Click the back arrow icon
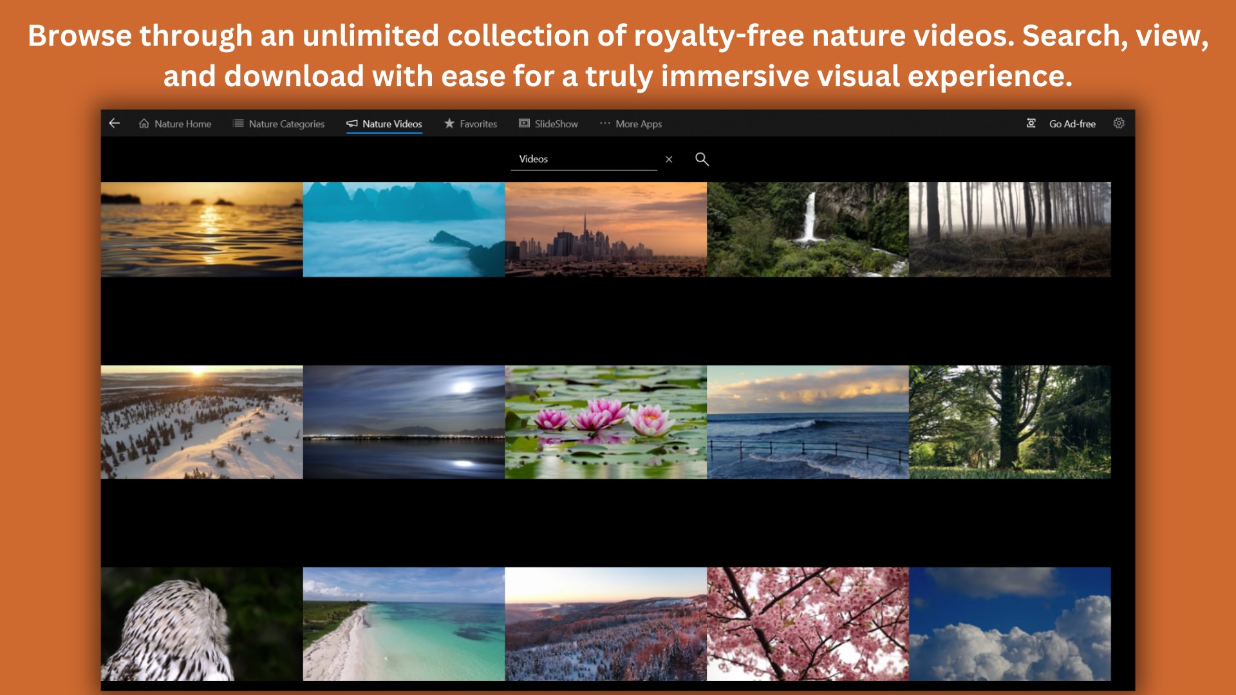The image size is (1236, 695). [x=115, y=123]
